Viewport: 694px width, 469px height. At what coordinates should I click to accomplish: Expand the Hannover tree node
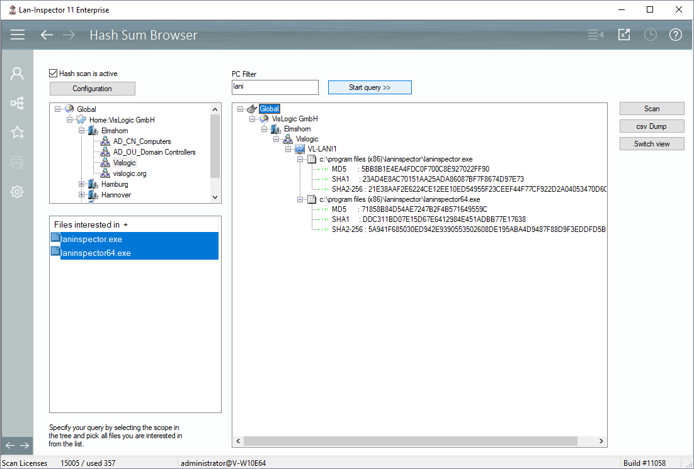[82, 195]
